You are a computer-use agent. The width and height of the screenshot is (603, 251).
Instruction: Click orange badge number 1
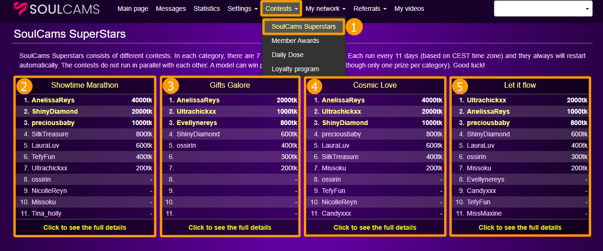click(x=354, y=27)
